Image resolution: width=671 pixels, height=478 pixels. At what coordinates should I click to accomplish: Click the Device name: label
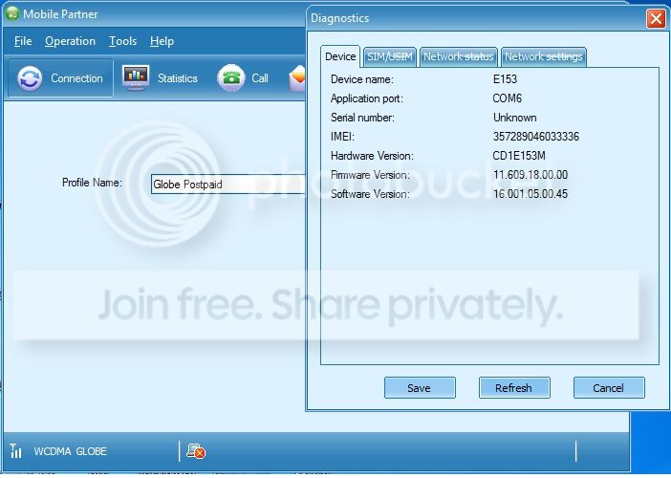click(x=362, y=79)
